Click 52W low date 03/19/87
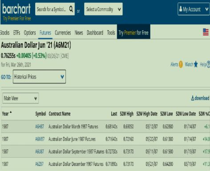210x171 pixels. coord(190,164)
